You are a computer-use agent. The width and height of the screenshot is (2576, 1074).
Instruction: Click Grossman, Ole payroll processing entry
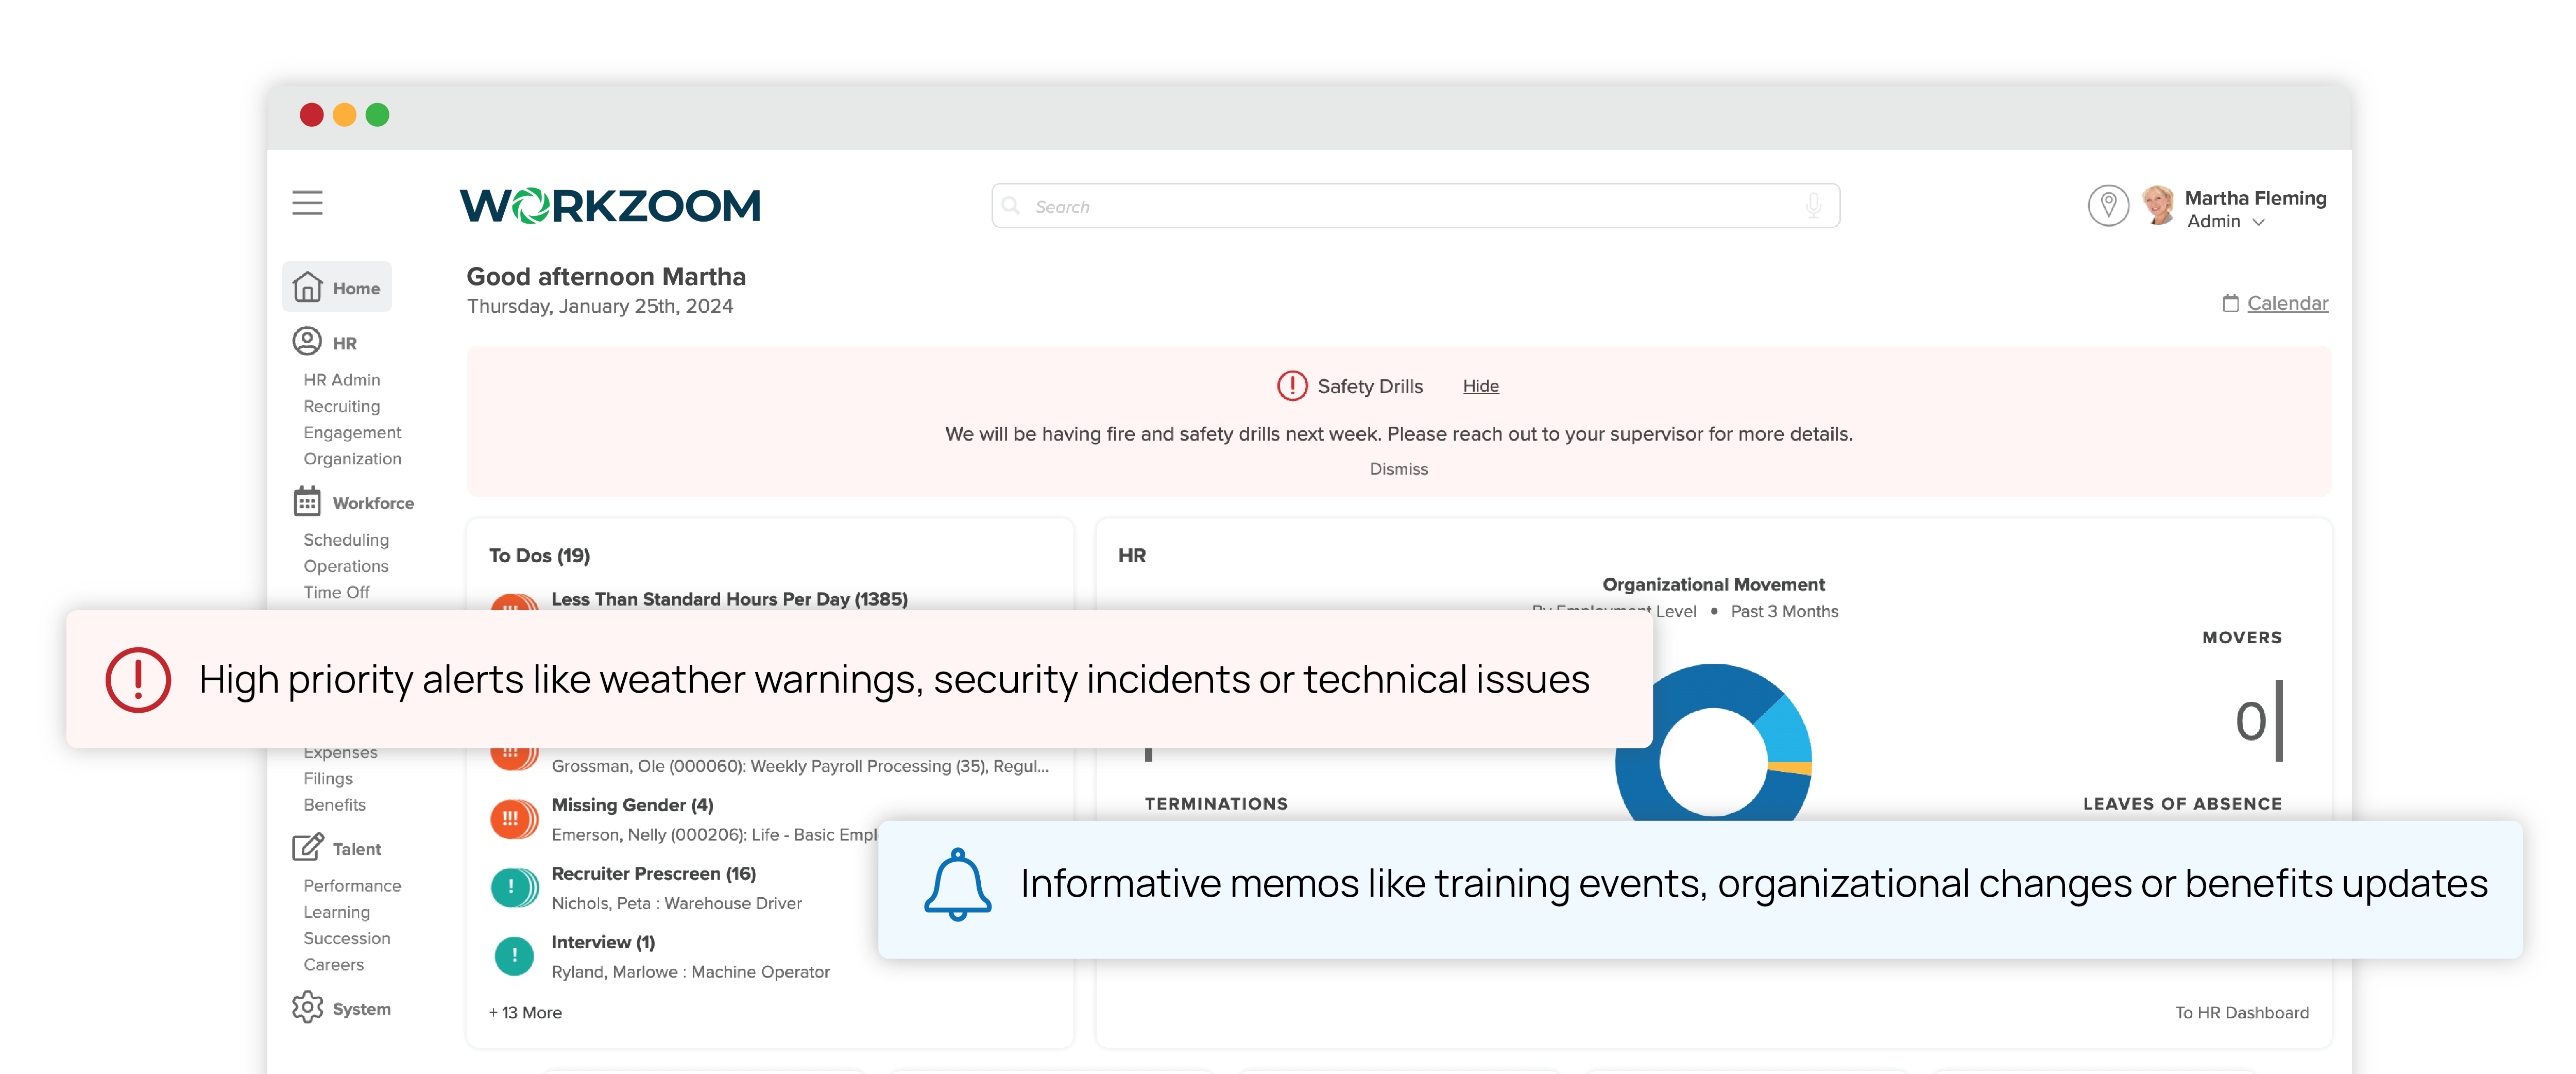pyautogui.click(x=800, y=767)
